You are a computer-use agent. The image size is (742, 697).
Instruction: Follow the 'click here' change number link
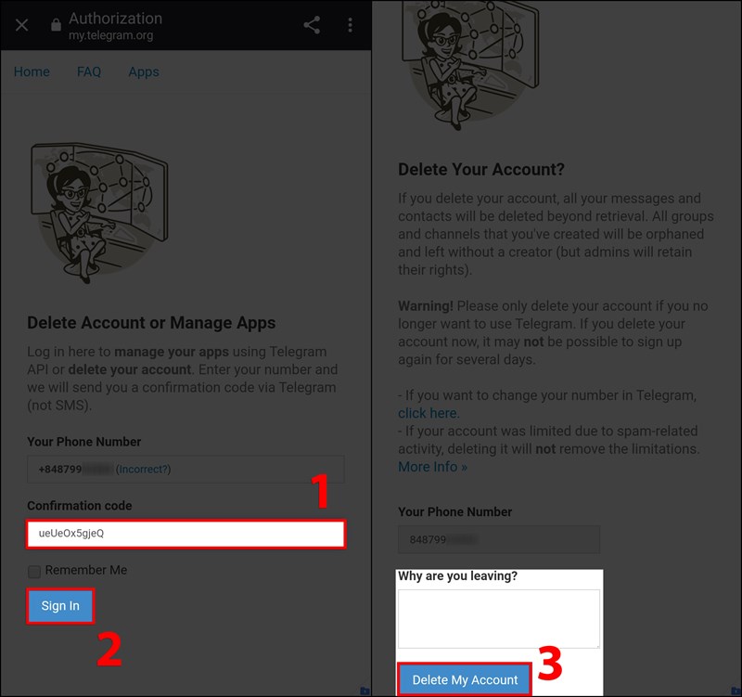coord(429,413)
